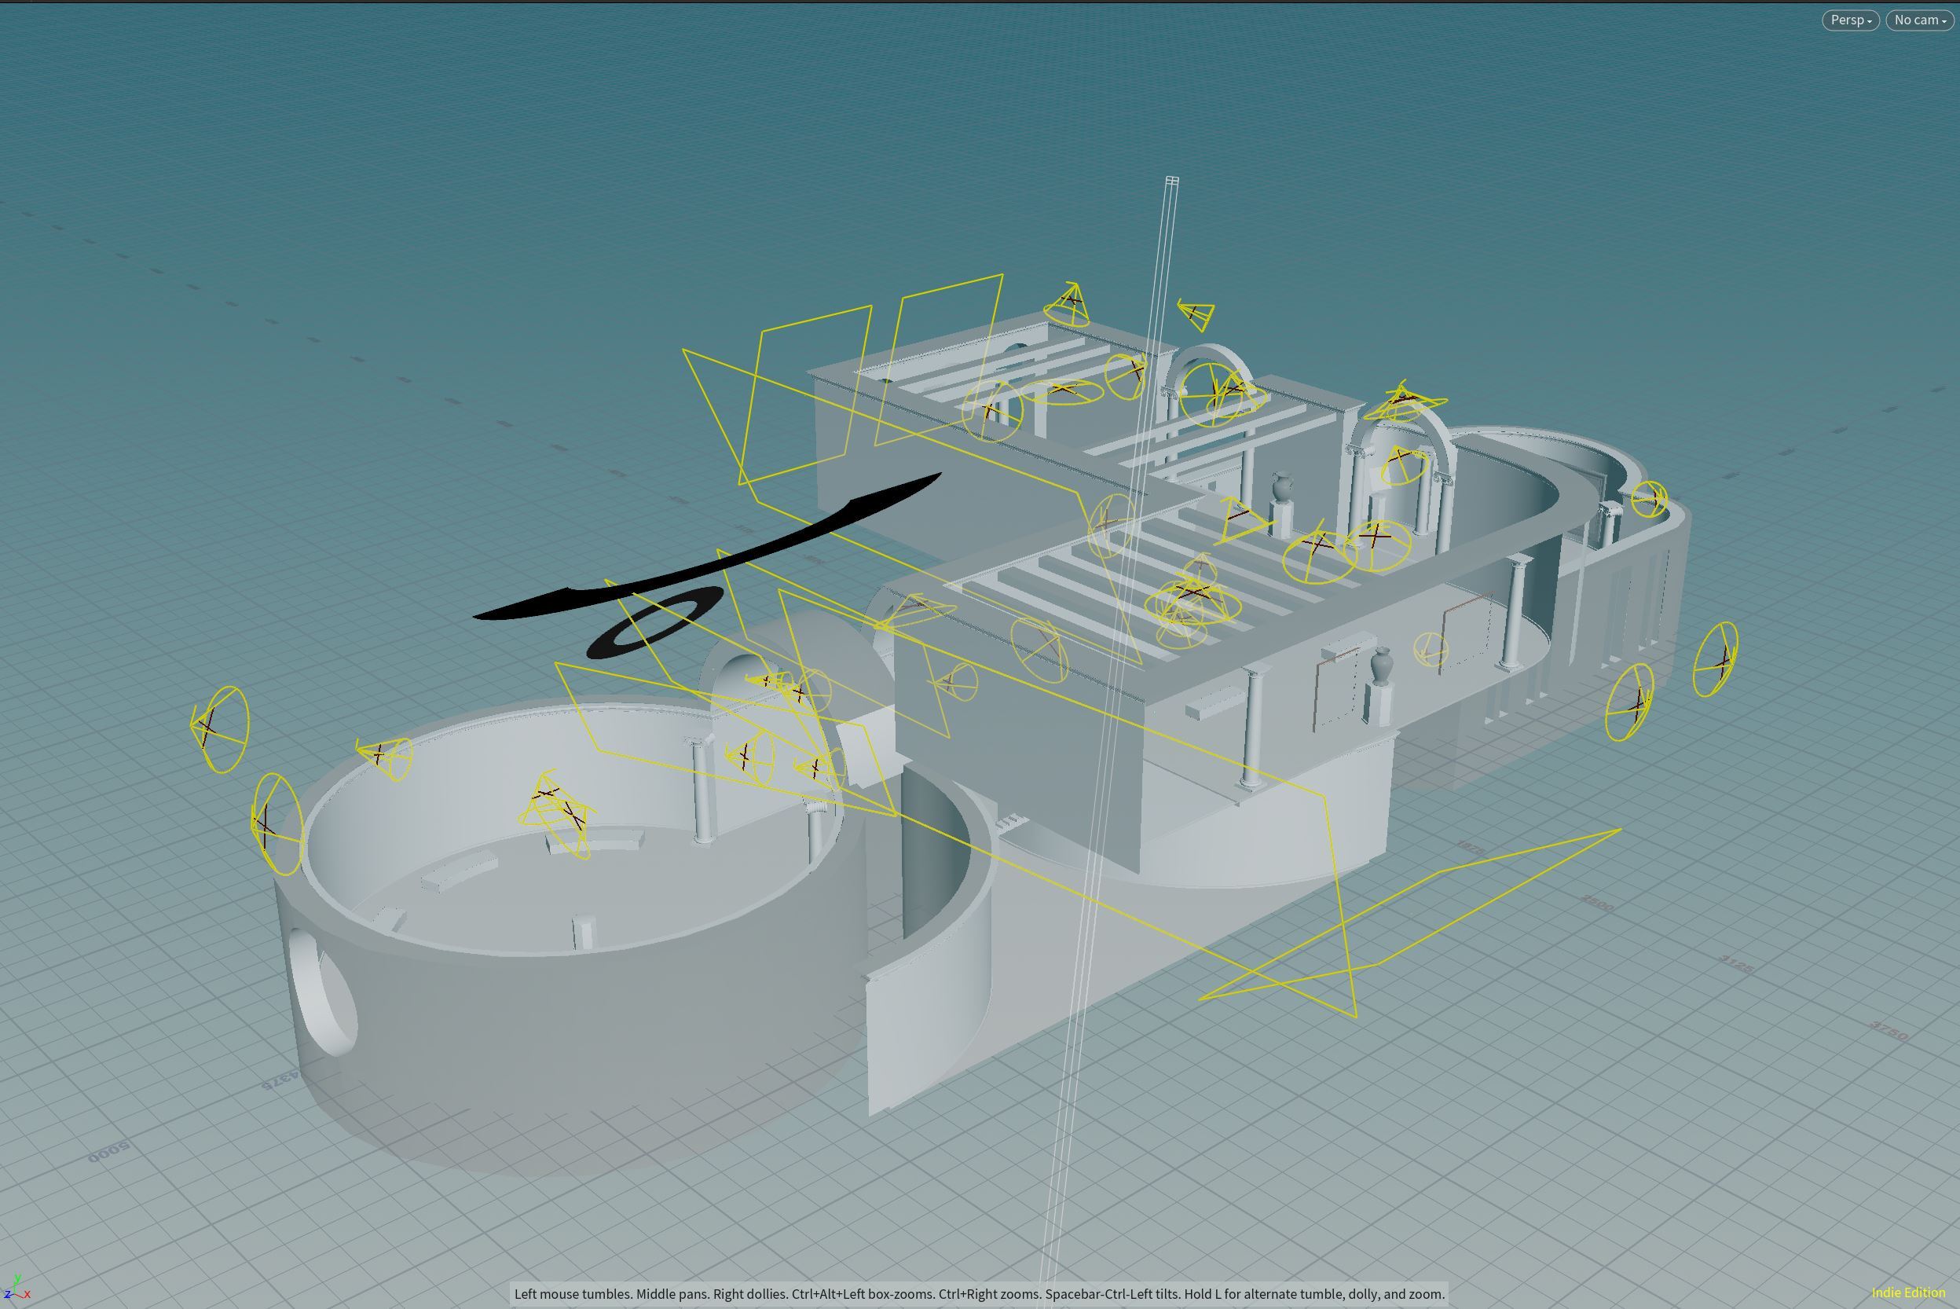The height and width of the screenshot is (1309, 1960).
Task: Select the light cluster inside round rotunda room
Action: pos(555,812)
